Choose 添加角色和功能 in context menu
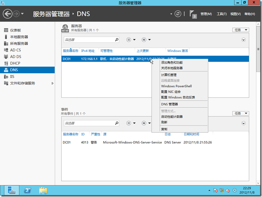Image resolution: width=262 pixels, height=197 pixels. [180, 63]
